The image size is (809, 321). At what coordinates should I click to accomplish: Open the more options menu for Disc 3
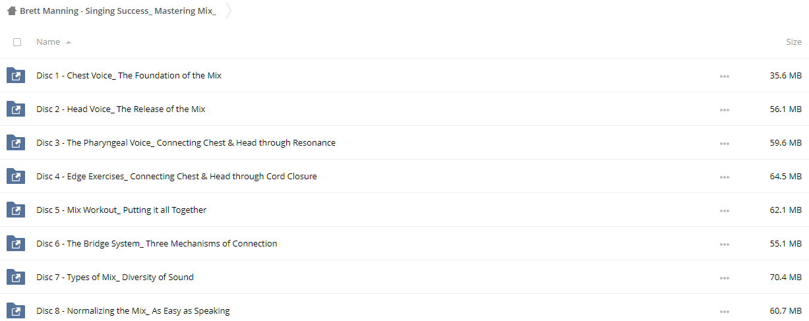(x=725, y=144)
